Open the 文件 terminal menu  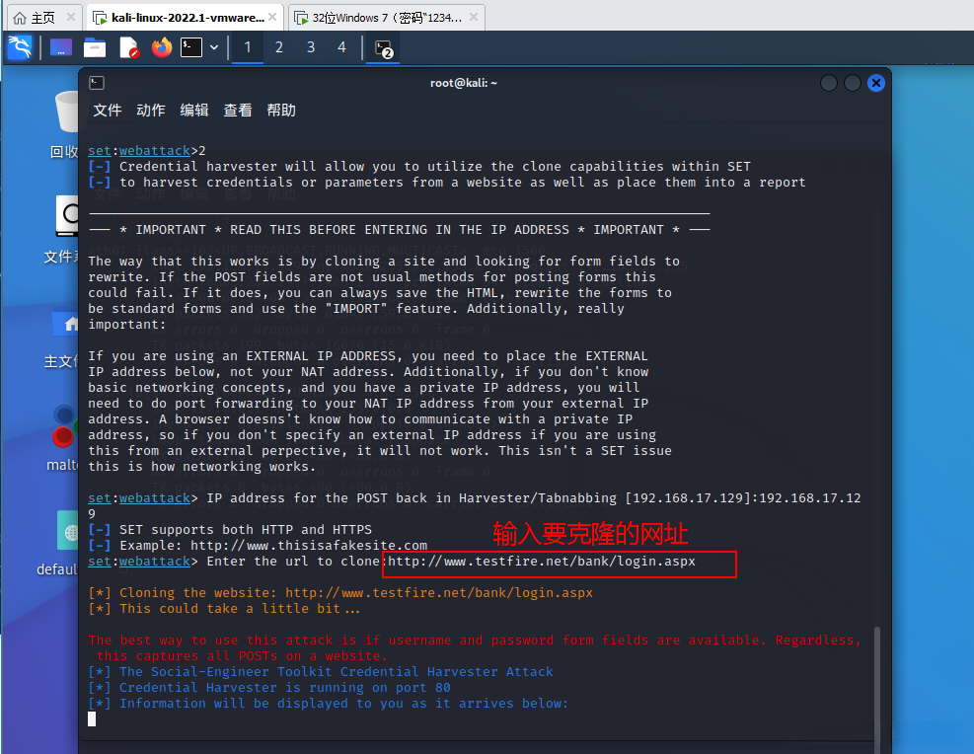[x=108, y=110]
